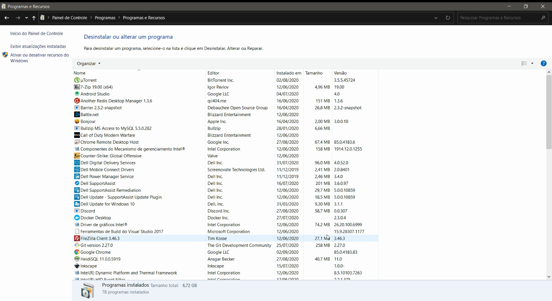
Task: Click search magnifier icon in search box
Action: (543, 18)
